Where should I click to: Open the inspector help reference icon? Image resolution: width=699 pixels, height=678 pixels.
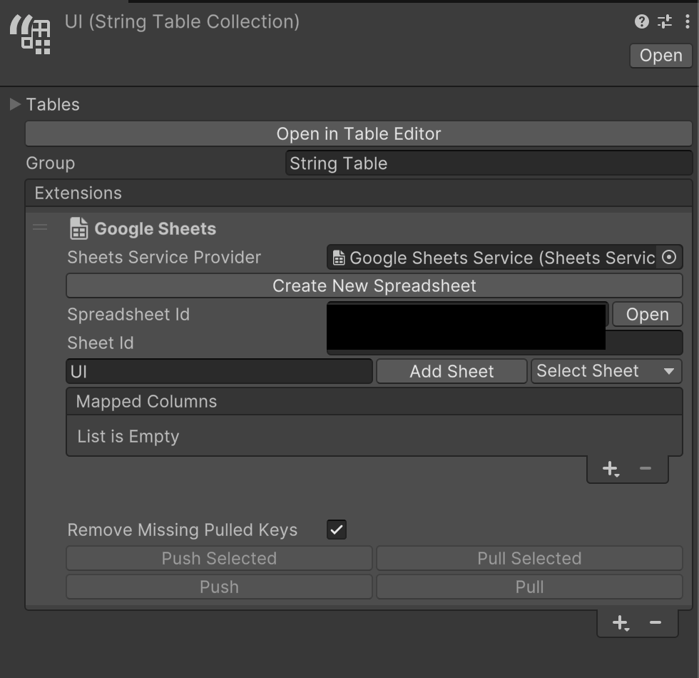coord(641,21)
